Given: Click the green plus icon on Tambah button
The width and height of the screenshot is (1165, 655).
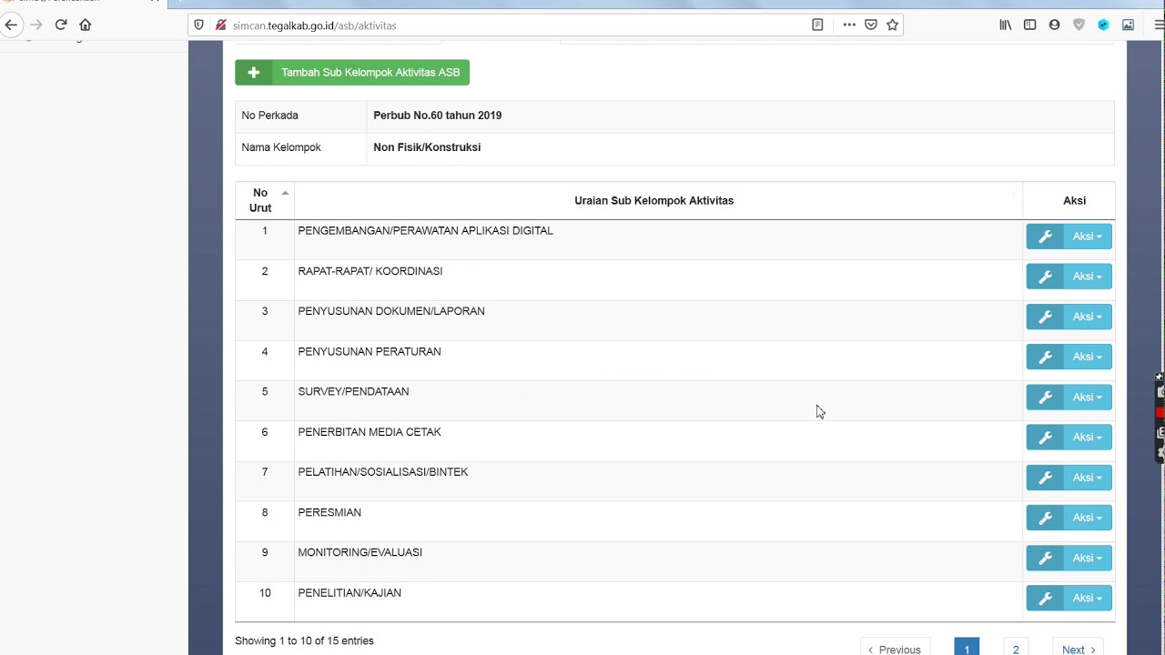Looking at the screenshot, I should 254,73.
